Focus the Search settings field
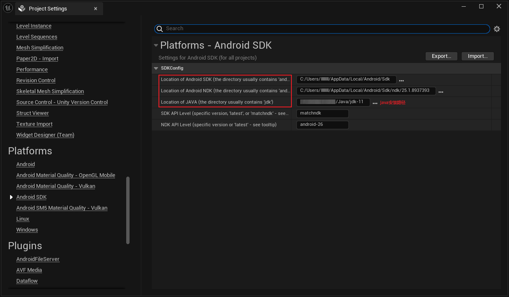 322,29
